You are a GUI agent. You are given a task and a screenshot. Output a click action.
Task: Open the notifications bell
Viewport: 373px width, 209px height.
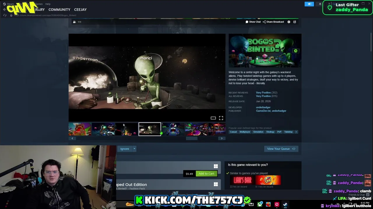tap(320, 4)
